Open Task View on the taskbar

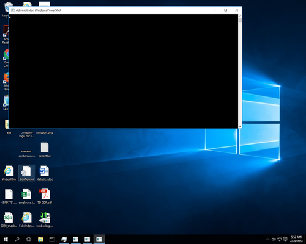pyautogui.click(x=29, y=239)
